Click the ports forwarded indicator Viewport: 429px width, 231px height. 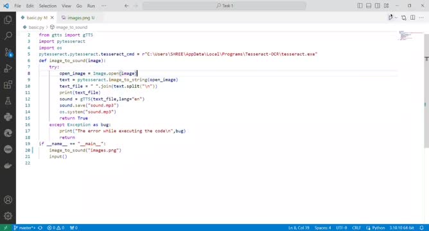(x=74, y=228)
